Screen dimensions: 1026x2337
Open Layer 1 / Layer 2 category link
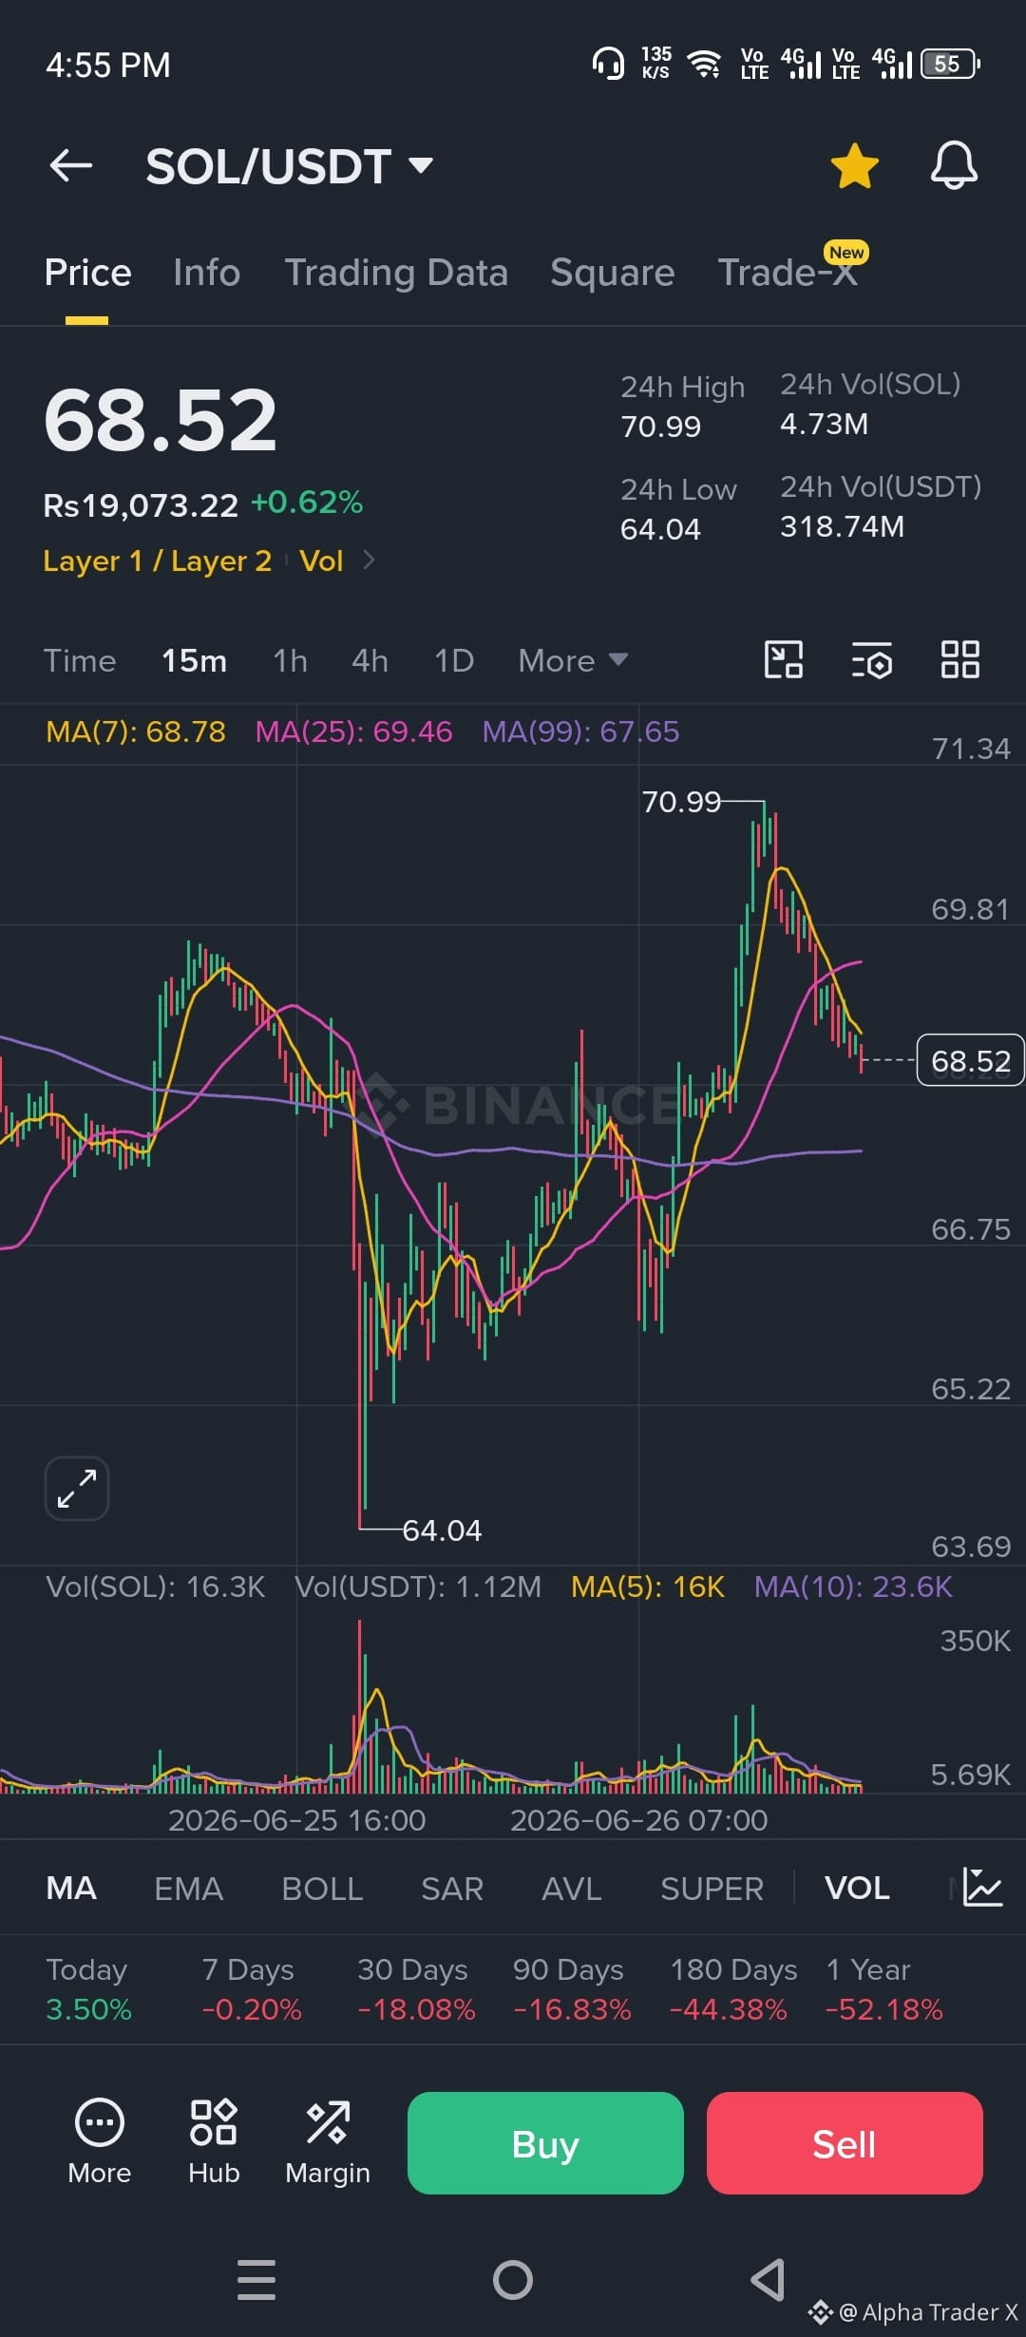[x=158, y=560]
